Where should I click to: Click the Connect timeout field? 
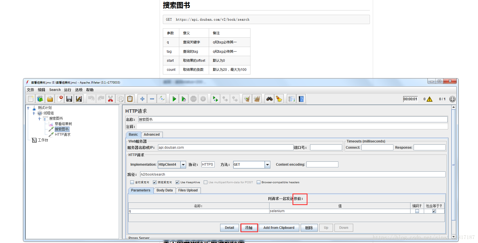377,148
